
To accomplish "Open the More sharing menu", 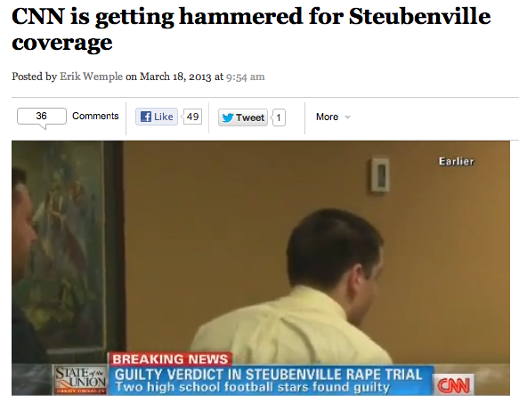I will pos(333,117).
